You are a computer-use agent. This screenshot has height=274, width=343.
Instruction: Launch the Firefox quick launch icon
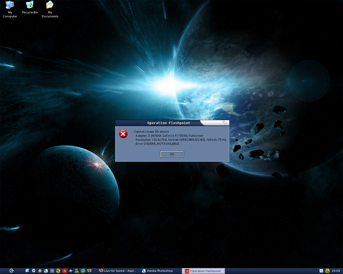click(x=89, y=271)
